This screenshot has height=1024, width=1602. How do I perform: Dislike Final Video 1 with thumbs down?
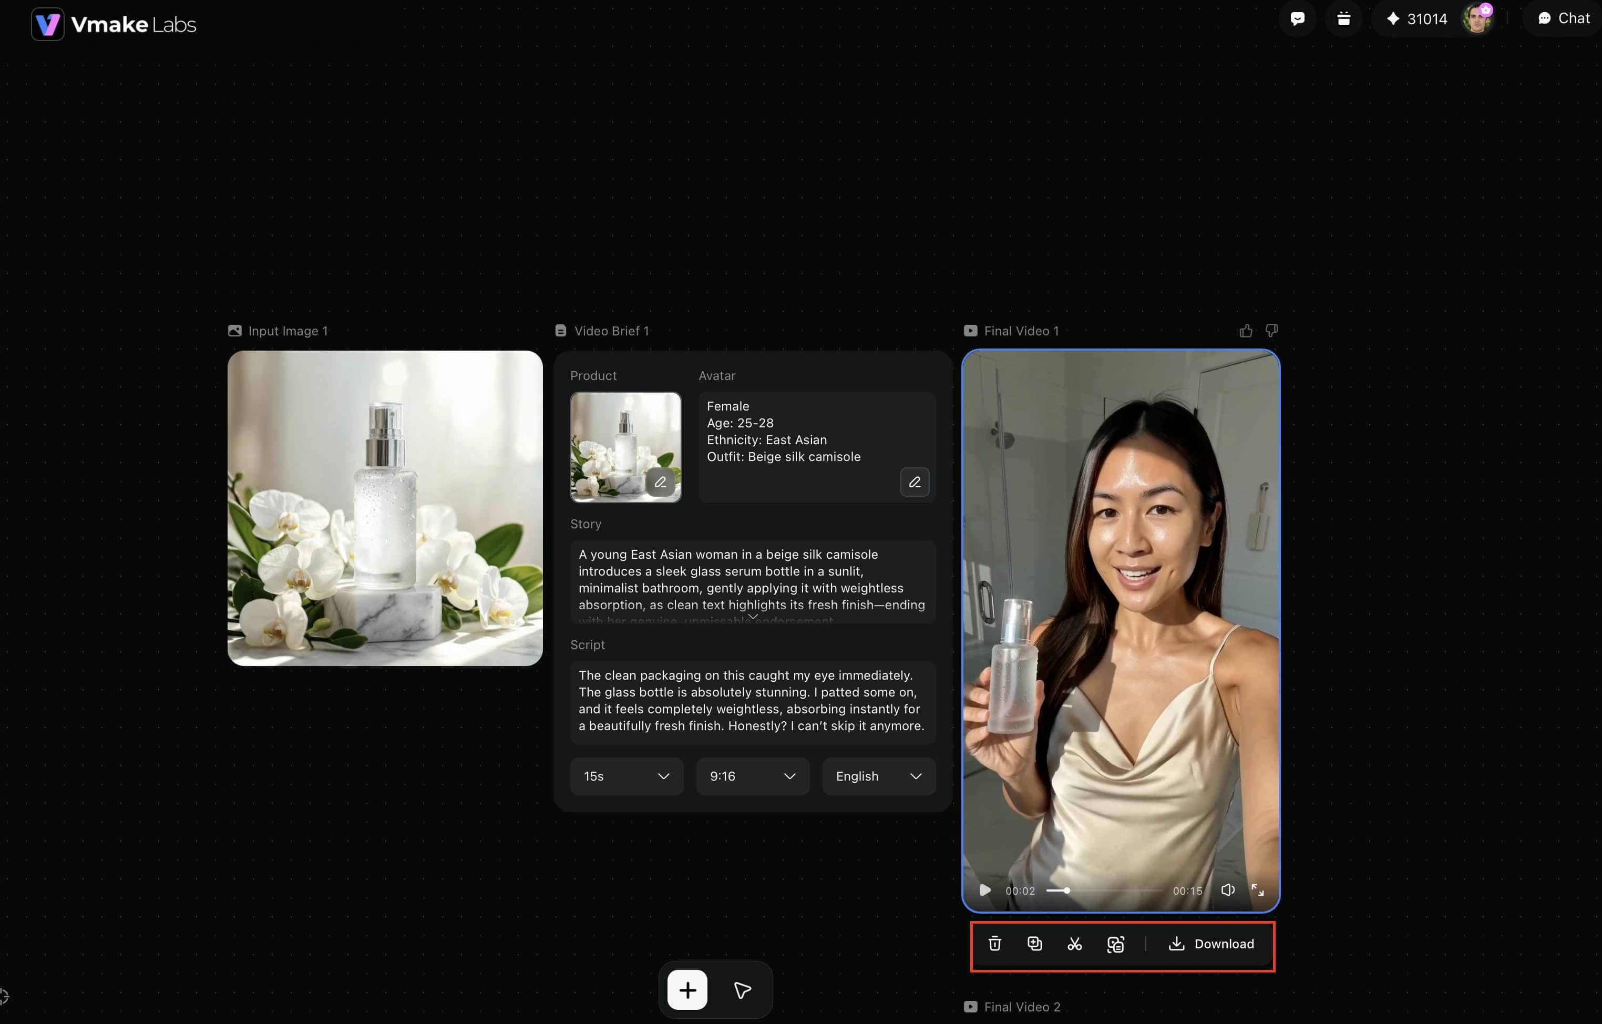[1271, 331]
